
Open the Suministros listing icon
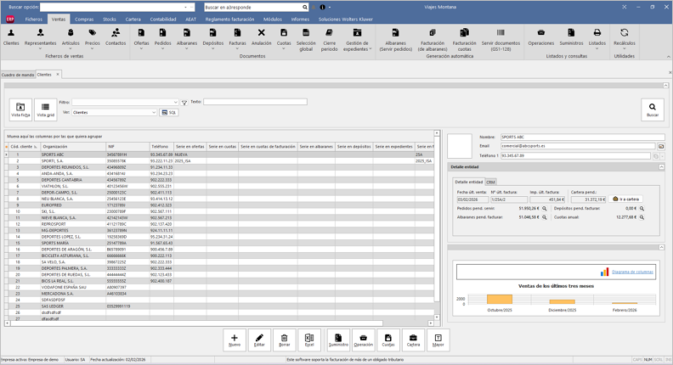(x=571, y=37)
